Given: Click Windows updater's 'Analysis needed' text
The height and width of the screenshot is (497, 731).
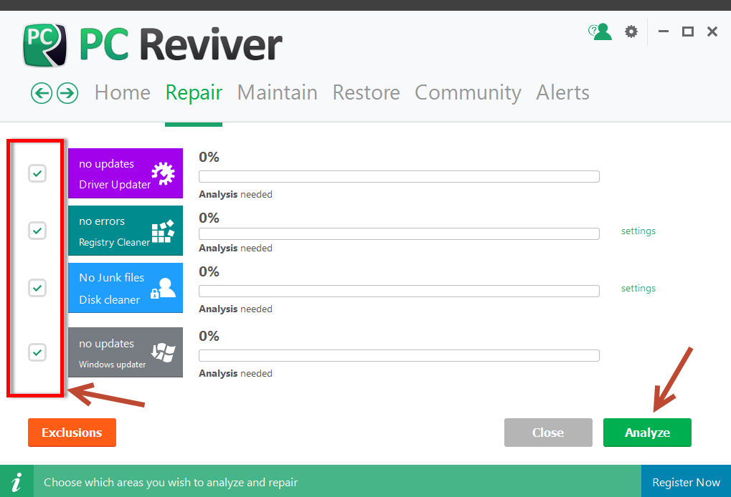Looking at the screenshot, I should tap(235, 374).
